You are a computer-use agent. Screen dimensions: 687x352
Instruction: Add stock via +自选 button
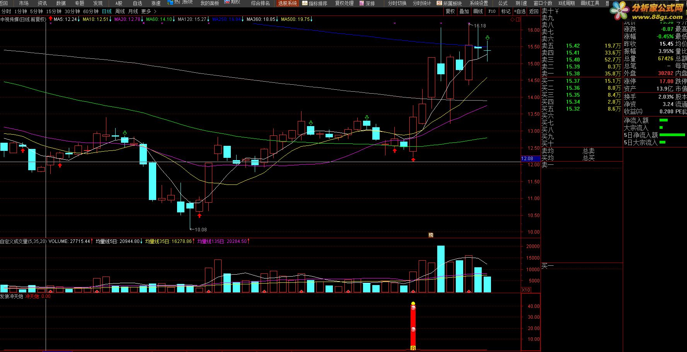point(520,12)
